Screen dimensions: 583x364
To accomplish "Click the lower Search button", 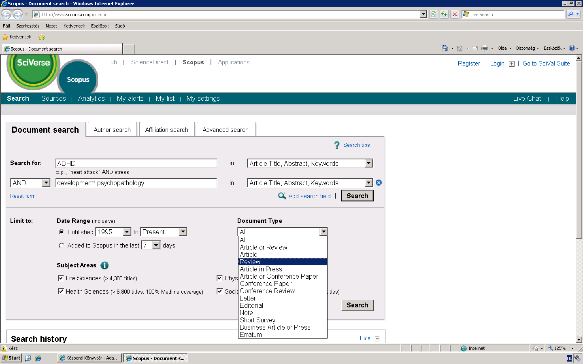I will 357,305.
